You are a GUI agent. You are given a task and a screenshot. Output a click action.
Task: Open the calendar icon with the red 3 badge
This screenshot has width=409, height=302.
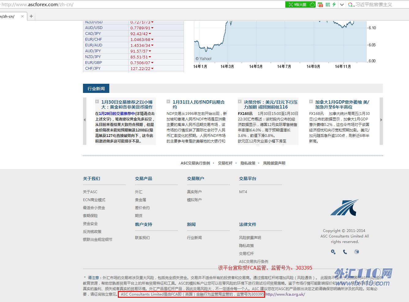click(320, 5)
